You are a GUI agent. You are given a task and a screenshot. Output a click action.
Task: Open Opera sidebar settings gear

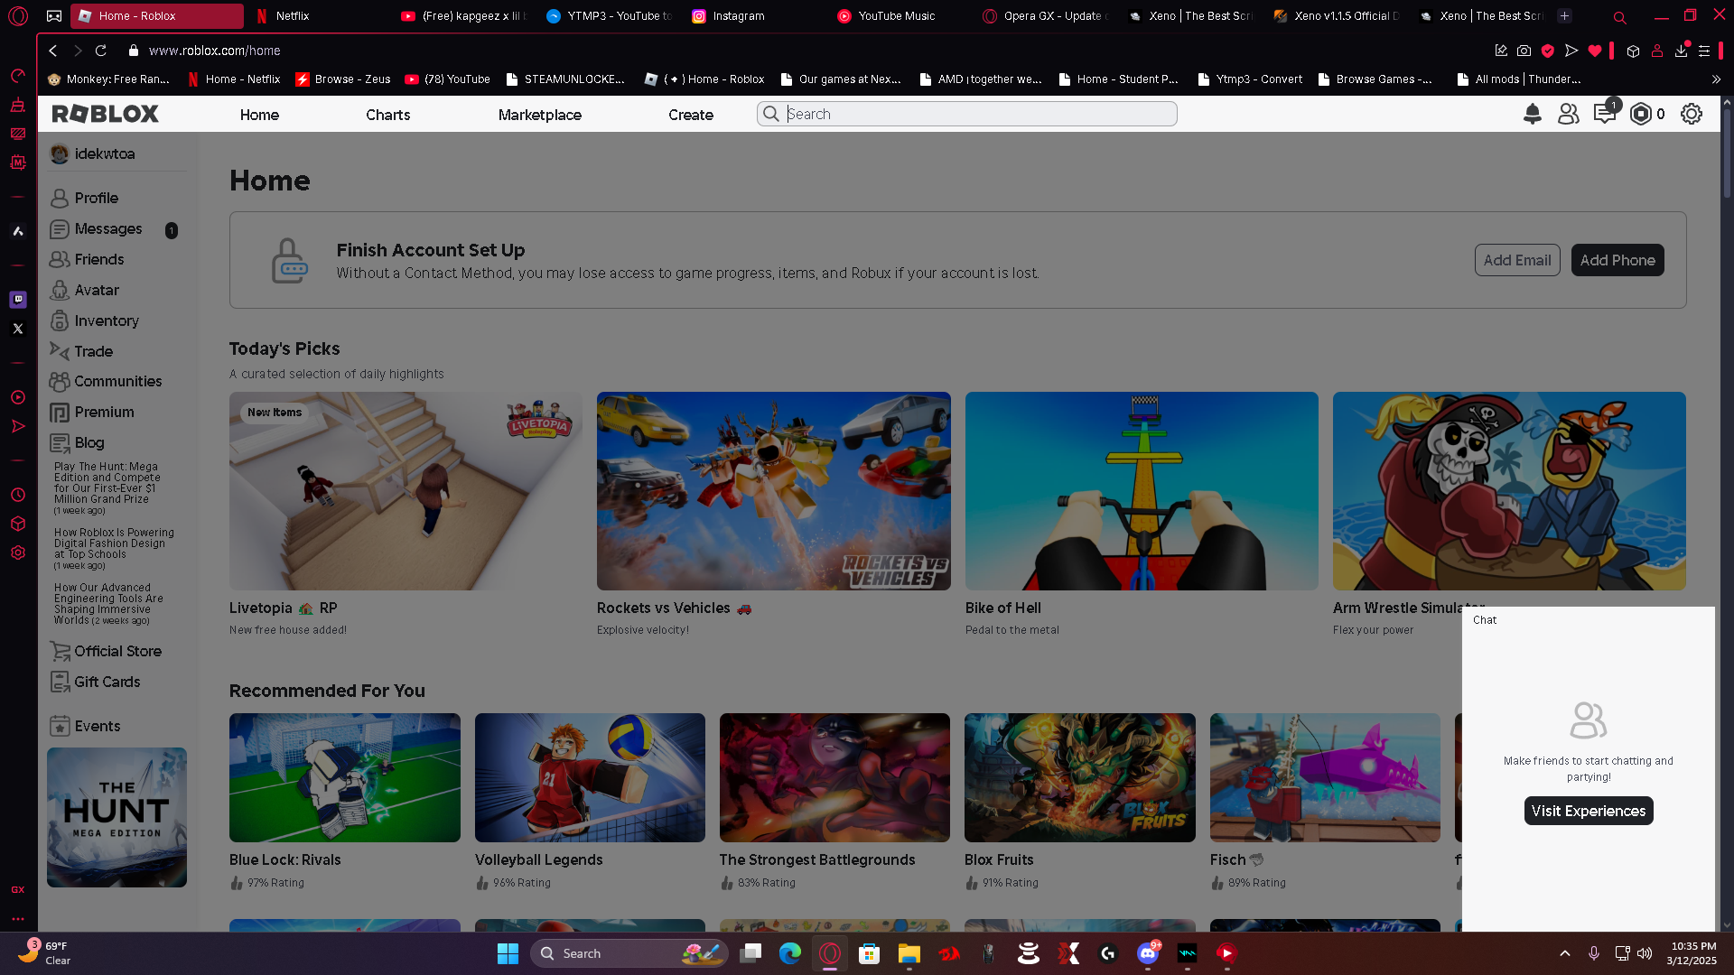point(18,552)
